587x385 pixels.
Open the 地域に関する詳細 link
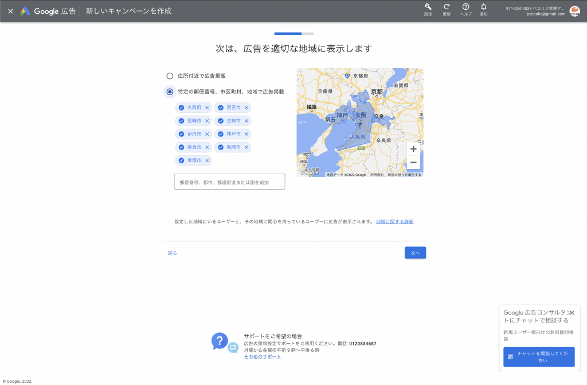(x=394, y=222)
